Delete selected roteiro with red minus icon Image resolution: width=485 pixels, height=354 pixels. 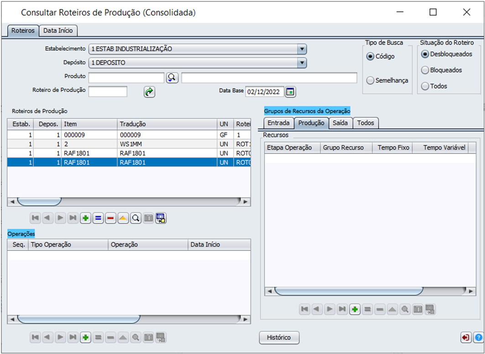(x=110, y=218)
